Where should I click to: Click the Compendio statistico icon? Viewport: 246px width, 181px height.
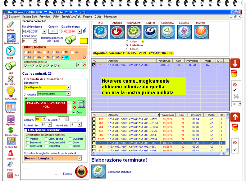pos(99,171)
